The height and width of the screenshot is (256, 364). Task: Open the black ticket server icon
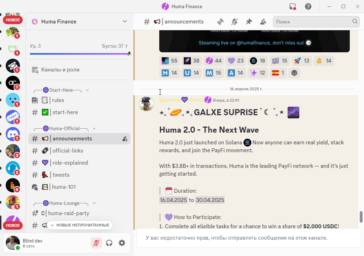pos(12,66)
